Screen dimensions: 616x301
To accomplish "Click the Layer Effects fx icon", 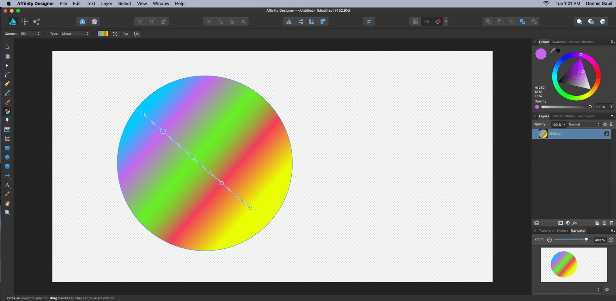I will (575, 223).
